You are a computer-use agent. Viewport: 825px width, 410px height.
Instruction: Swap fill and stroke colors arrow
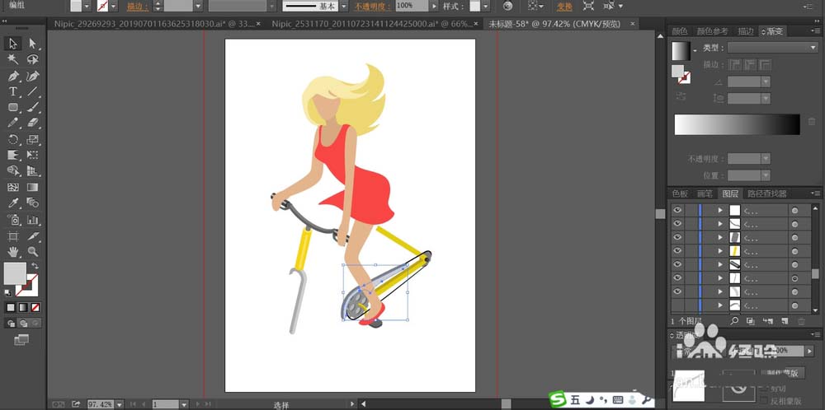tap(35, 266)
